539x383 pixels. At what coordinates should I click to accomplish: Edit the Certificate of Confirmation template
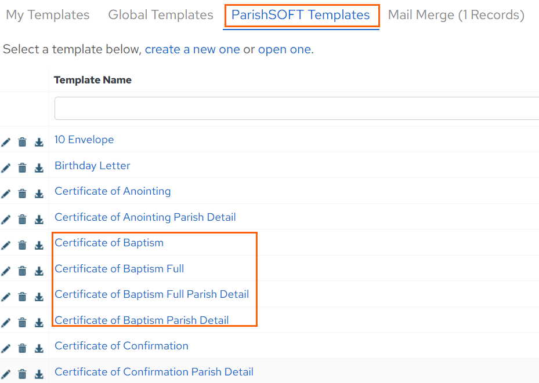click(x=6, y=348)
